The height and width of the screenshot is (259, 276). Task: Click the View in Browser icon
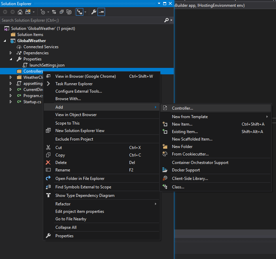[x=48, y=76]
